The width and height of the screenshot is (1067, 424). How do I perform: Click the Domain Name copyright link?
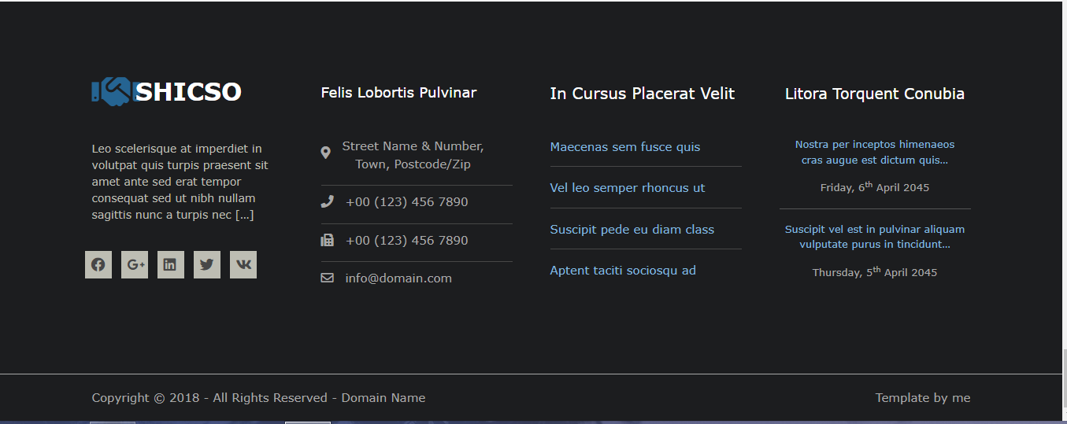point(383,398)
